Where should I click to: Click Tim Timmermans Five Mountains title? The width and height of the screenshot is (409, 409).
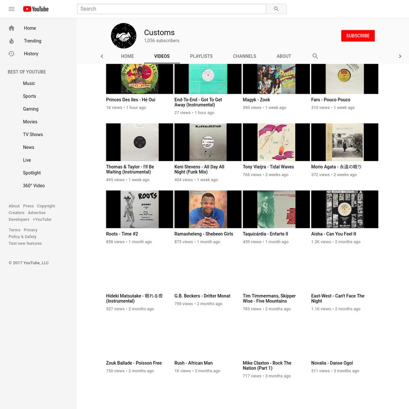(x=269, y=299)
